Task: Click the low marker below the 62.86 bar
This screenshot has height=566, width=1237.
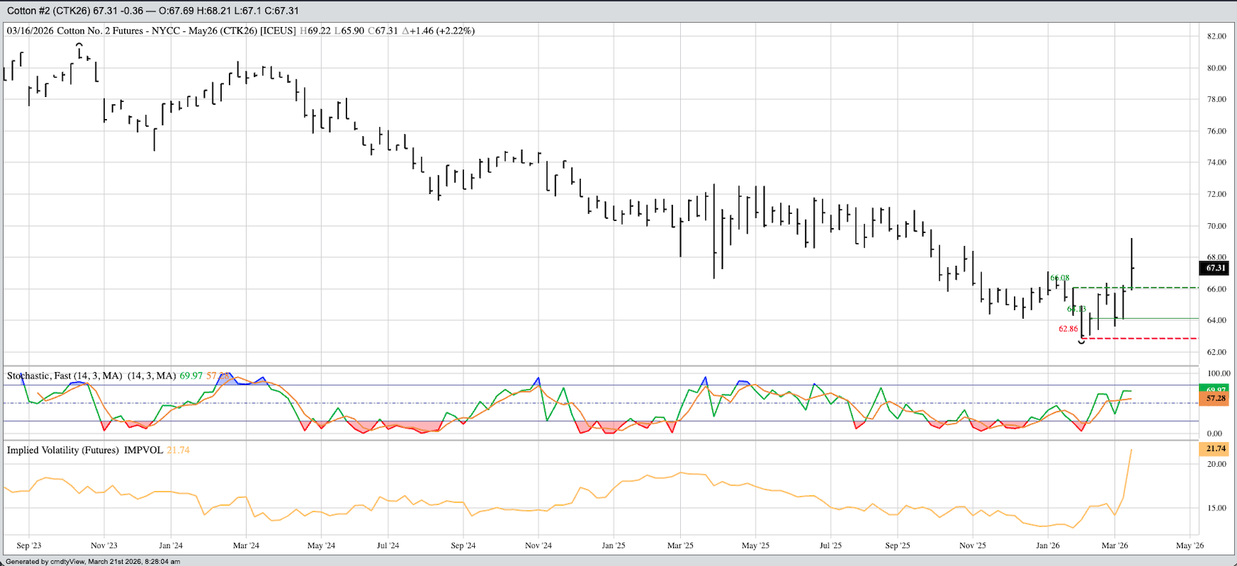Action: pyautogui.click(x=1082, y=342)
